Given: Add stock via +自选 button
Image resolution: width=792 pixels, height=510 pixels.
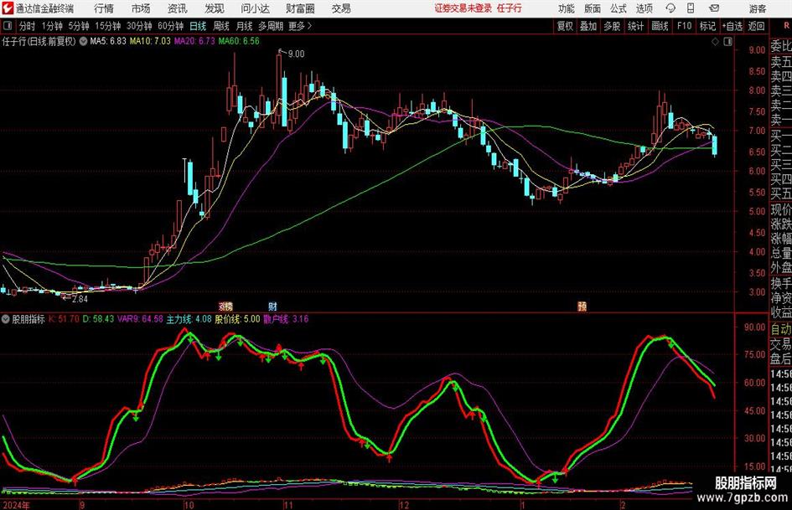Looking at the screenshot, I should (x=732, y=26).
